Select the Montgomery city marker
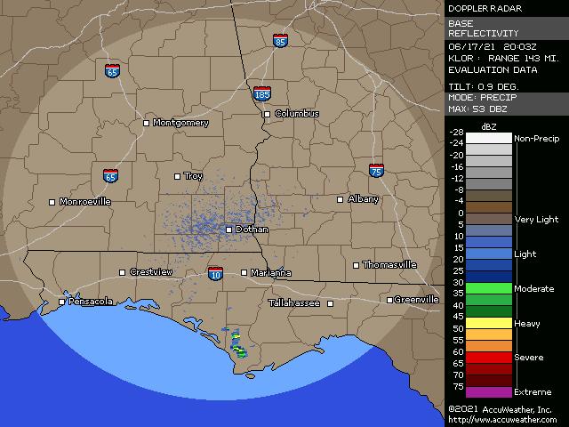Image resolution: width=569 pixels, height=427 pixels. pos(148,123)
